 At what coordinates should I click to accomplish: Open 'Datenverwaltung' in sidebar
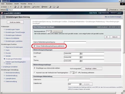tap(11, 81)
